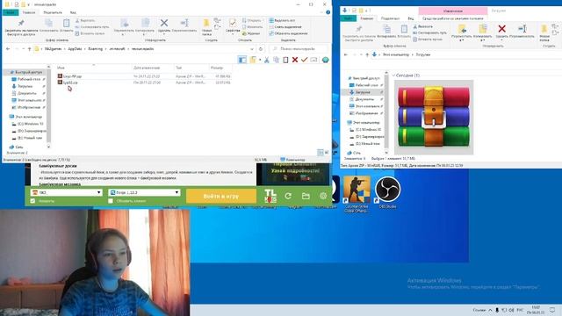Switch to Вид tab in resourcepacks window
562x316 pixels.
[73, 12]
